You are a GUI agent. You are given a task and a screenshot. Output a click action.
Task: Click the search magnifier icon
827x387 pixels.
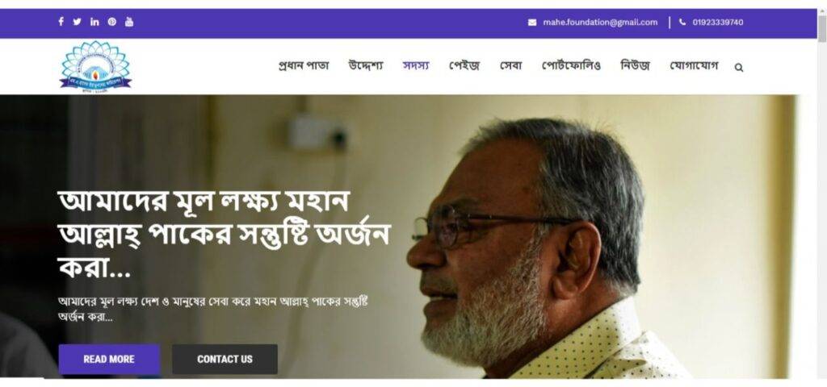[x=739, y=68]
